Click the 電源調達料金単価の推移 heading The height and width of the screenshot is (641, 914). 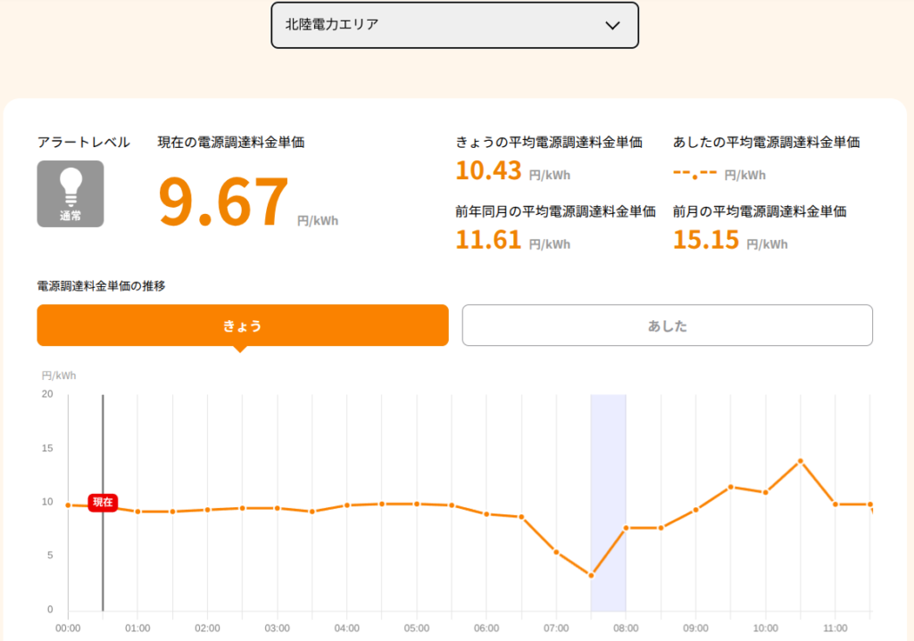tap(102, 286)
